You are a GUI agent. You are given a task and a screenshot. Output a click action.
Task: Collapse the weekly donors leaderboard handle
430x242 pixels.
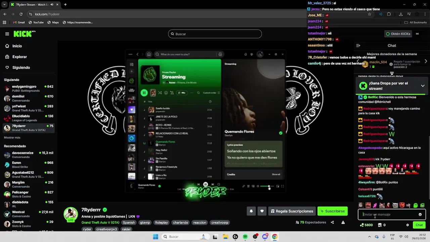[392, 73]
